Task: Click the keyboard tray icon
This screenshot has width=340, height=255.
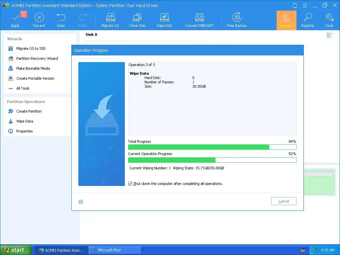Action: coord(303,250)
